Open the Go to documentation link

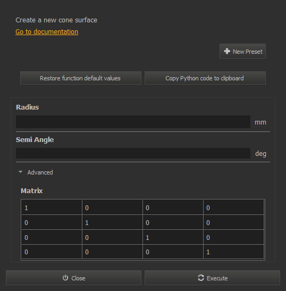click(47, 32)
